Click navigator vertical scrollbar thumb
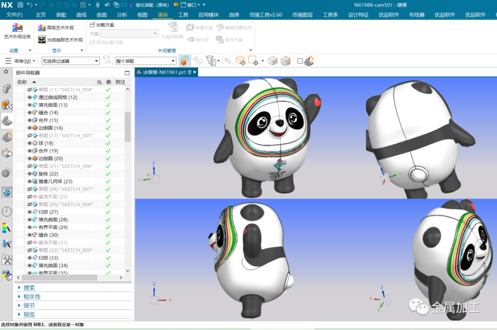The image size is (497, 330). tap(128, 126)
